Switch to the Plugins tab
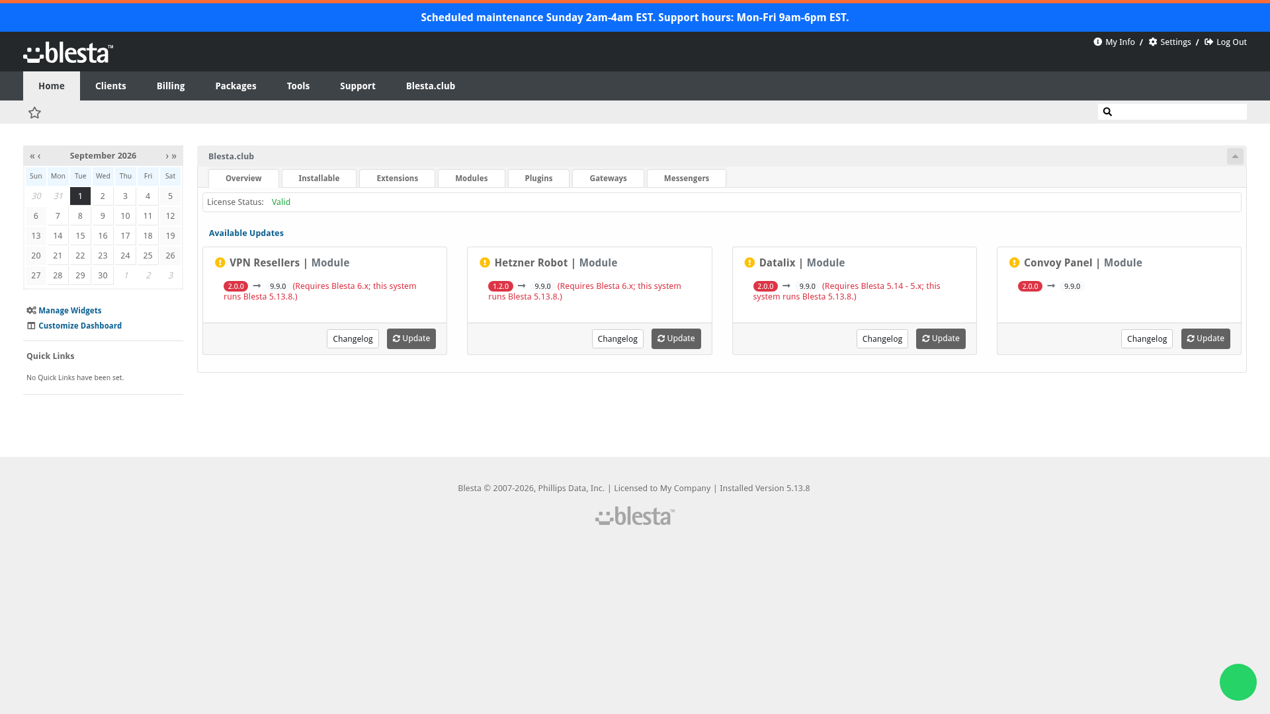This screenshot has width=1270, height=714. click(538, 178)
